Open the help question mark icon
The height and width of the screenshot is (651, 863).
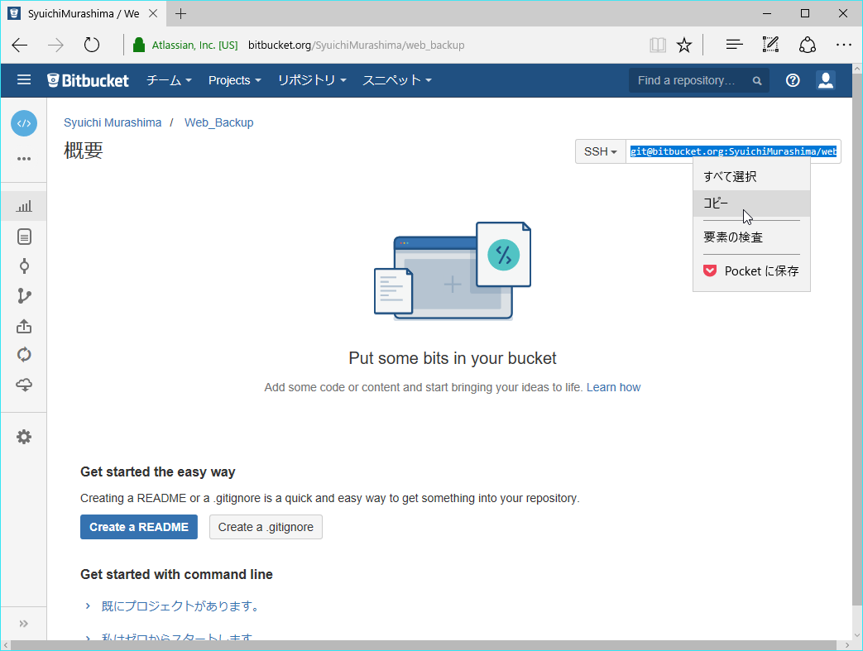pyautogui.click(x=793, y=80)
